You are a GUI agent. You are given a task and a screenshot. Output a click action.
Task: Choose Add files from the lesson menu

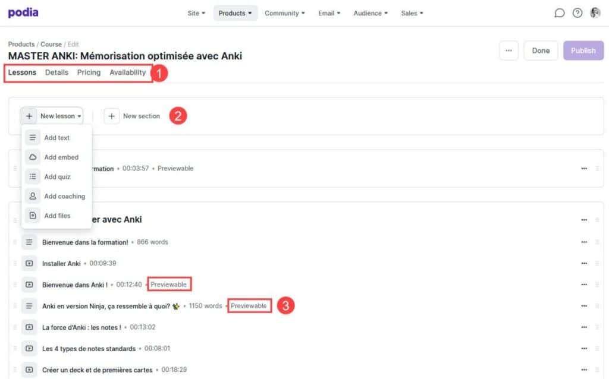click(56, 216)
